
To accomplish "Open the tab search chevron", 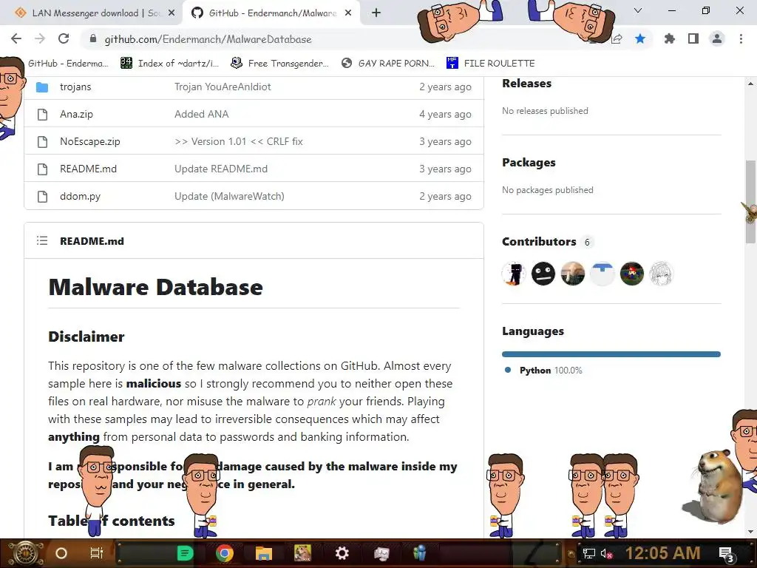I will (x=638, y=10).
